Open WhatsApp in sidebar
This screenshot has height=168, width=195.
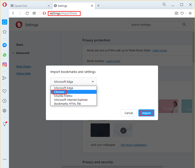[x=4, y=55]
